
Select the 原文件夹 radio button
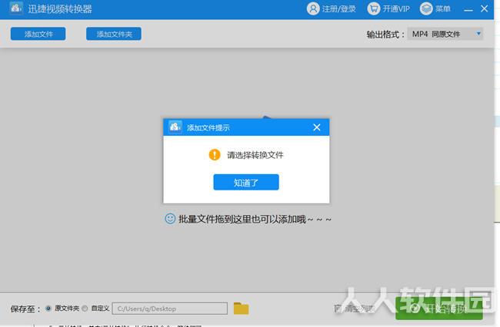48,309
